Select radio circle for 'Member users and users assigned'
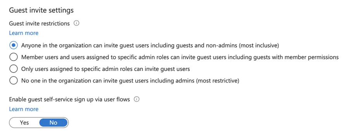 pos(14,57)
